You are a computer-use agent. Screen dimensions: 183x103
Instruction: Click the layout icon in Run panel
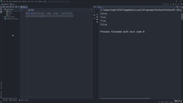94,15
